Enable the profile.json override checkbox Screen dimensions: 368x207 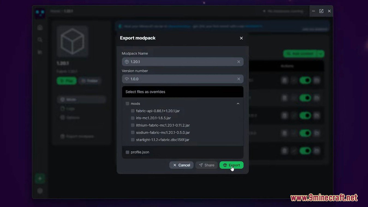pos(127,152)
